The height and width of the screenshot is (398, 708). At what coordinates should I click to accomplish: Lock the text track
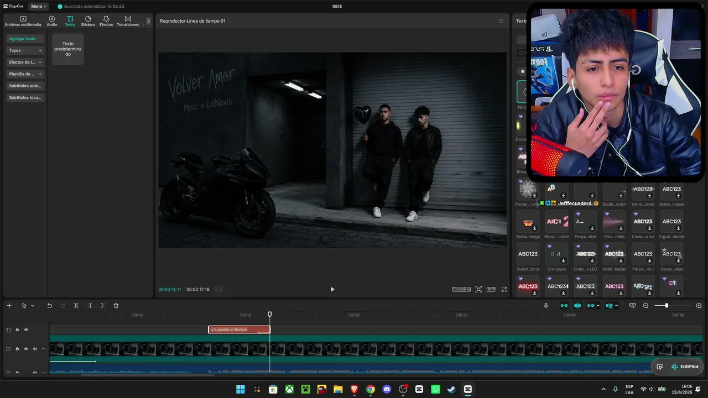17,330
